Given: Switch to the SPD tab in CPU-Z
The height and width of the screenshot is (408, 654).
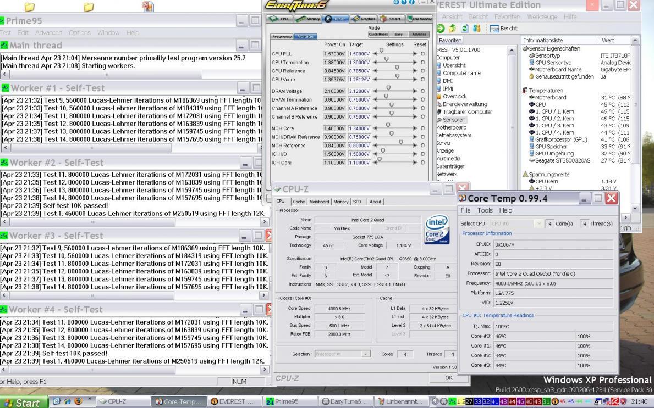Looking at the screenshot, I should [357, 202].
